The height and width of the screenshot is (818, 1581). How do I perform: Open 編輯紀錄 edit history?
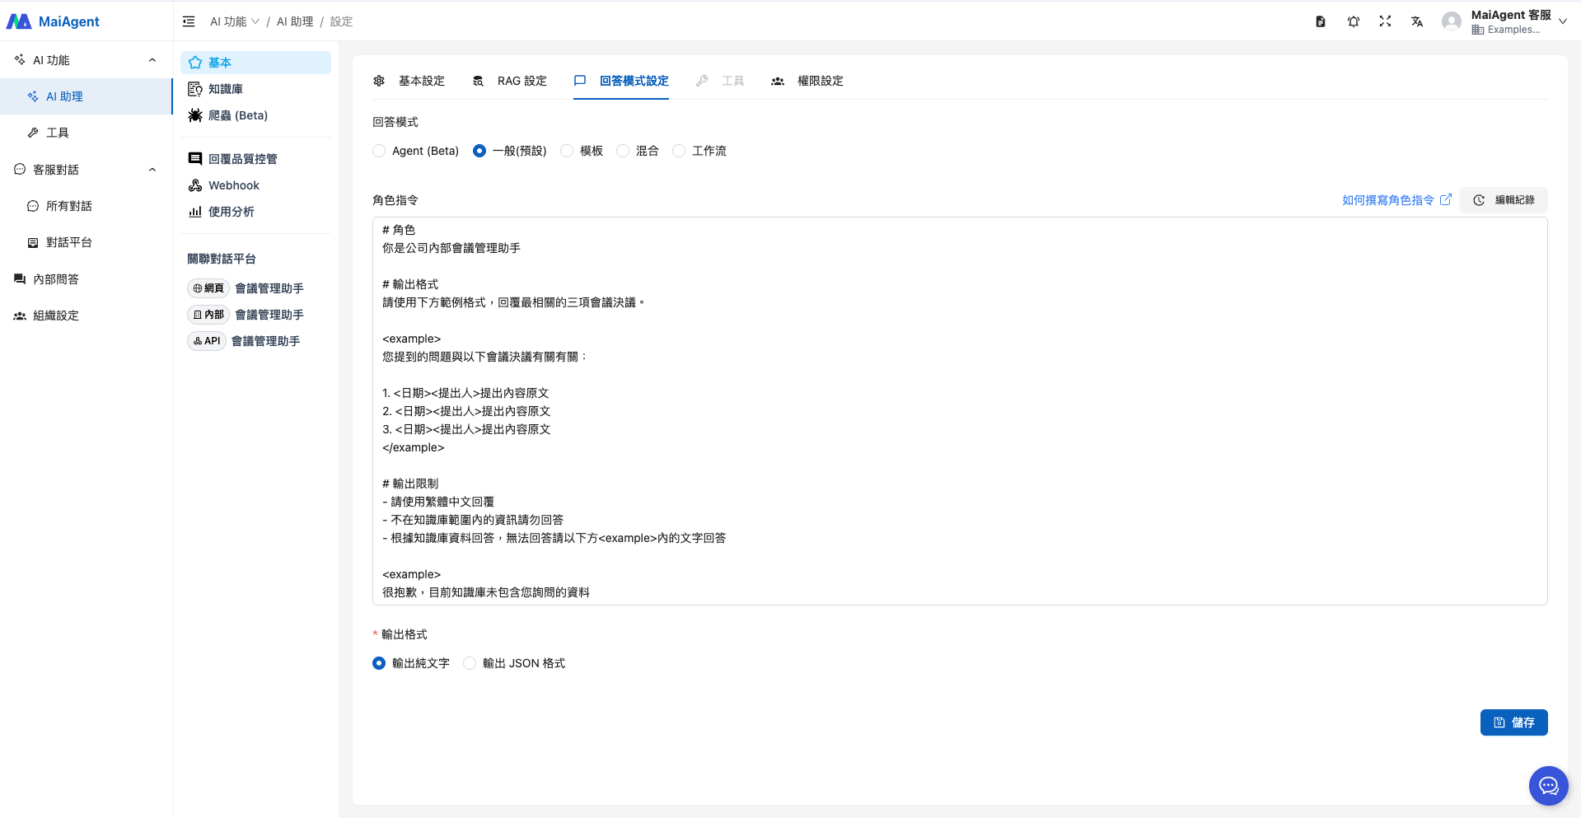point(1504,200)
